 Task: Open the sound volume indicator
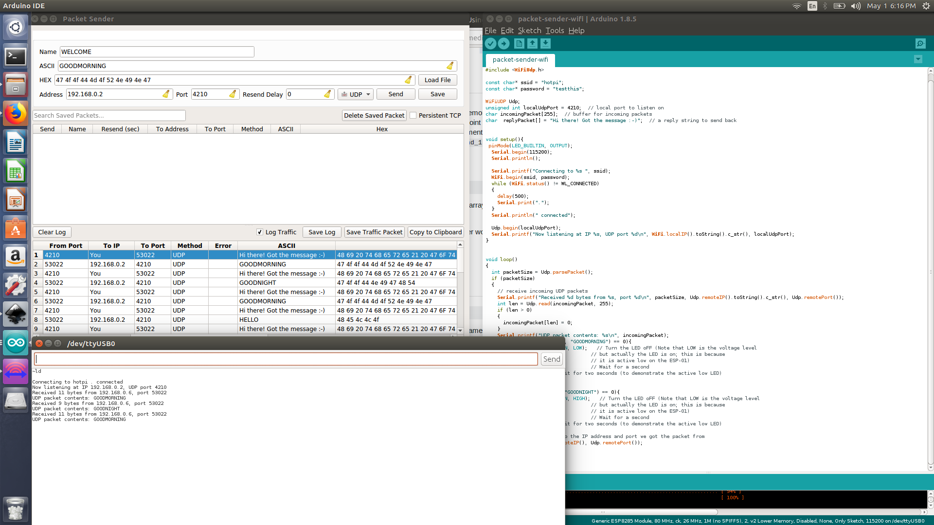pyautogui.click(x=856, y=6)
